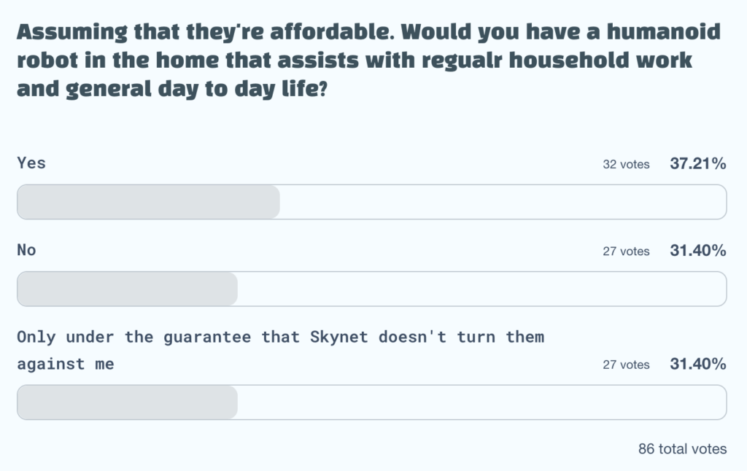Screen dimensions: 747x471
Task: Click the unfilled area of Skynet option bar
Action: tap(481, 402)
